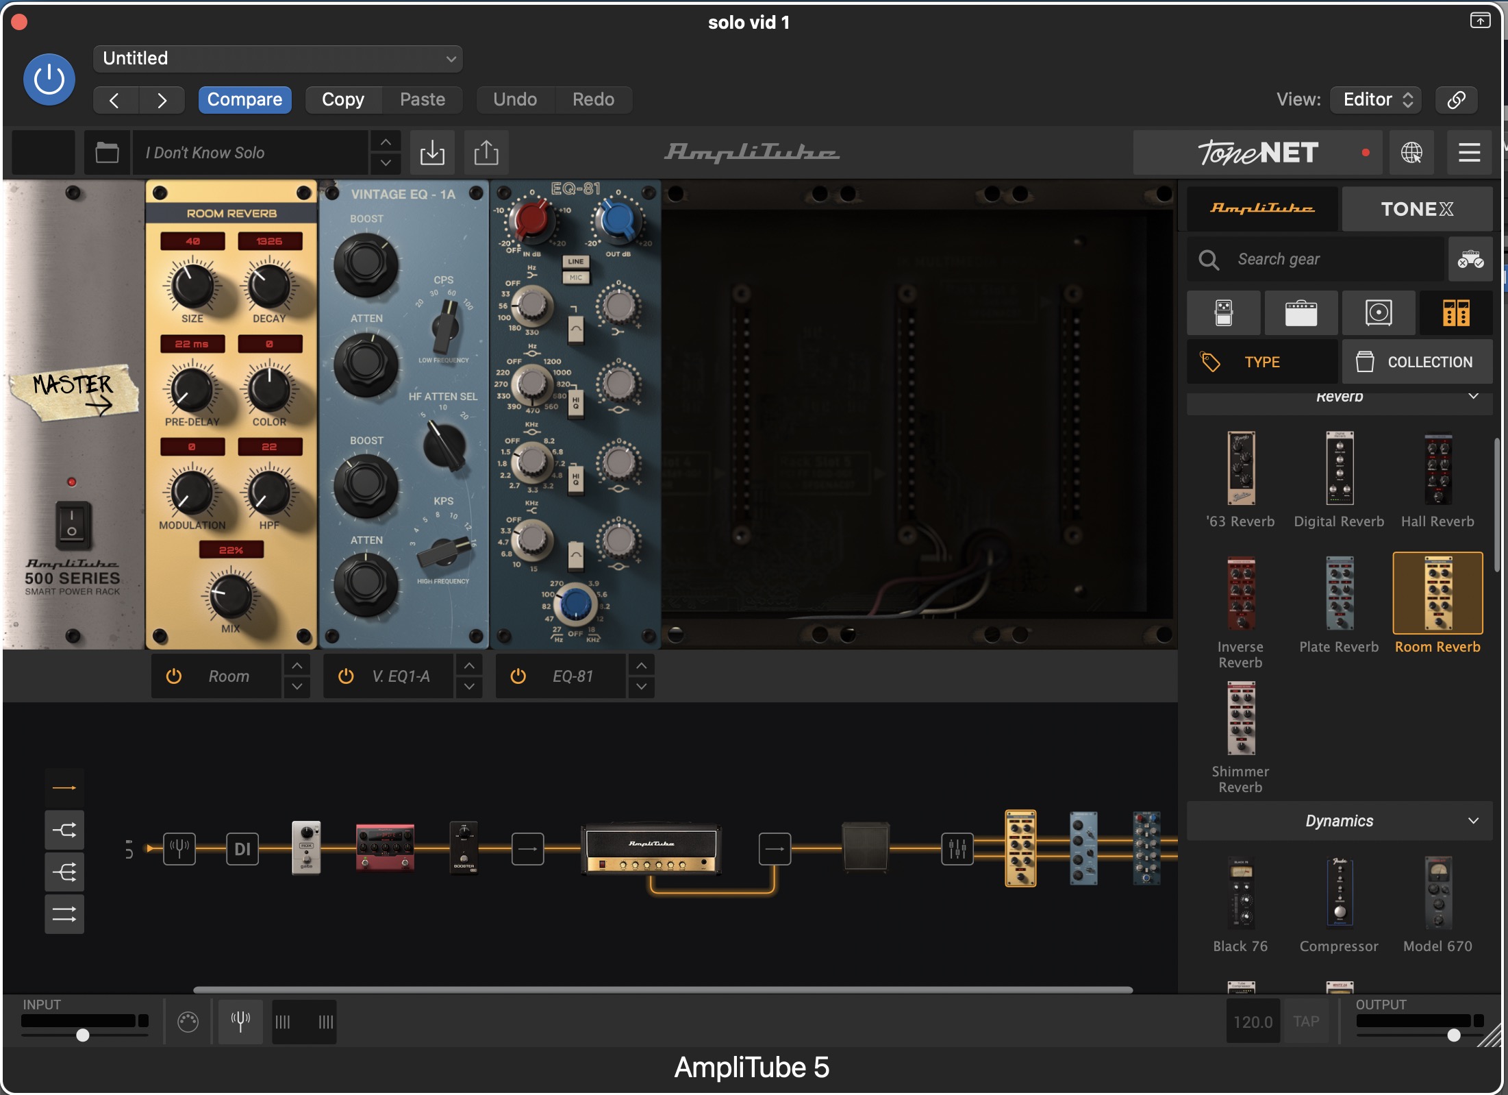The width and height of the screenshot is (1508, 1095).
Task: Select the TYPE filter tab
Action: [1262, 362]
